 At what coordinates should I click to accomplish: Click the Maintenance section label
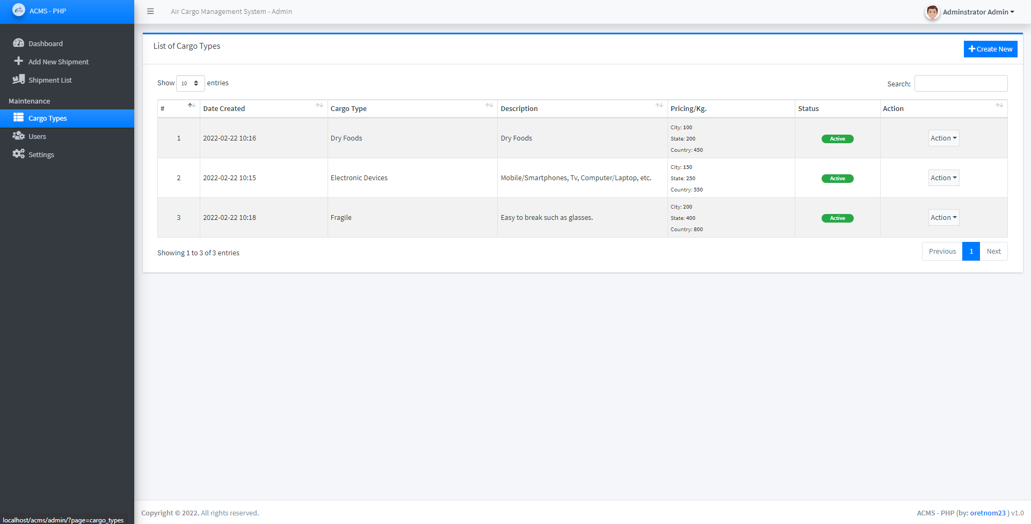(30, 101)
